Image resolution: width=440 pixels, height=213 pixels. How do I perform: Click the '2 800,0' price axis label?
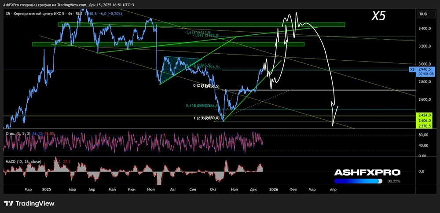425,82
